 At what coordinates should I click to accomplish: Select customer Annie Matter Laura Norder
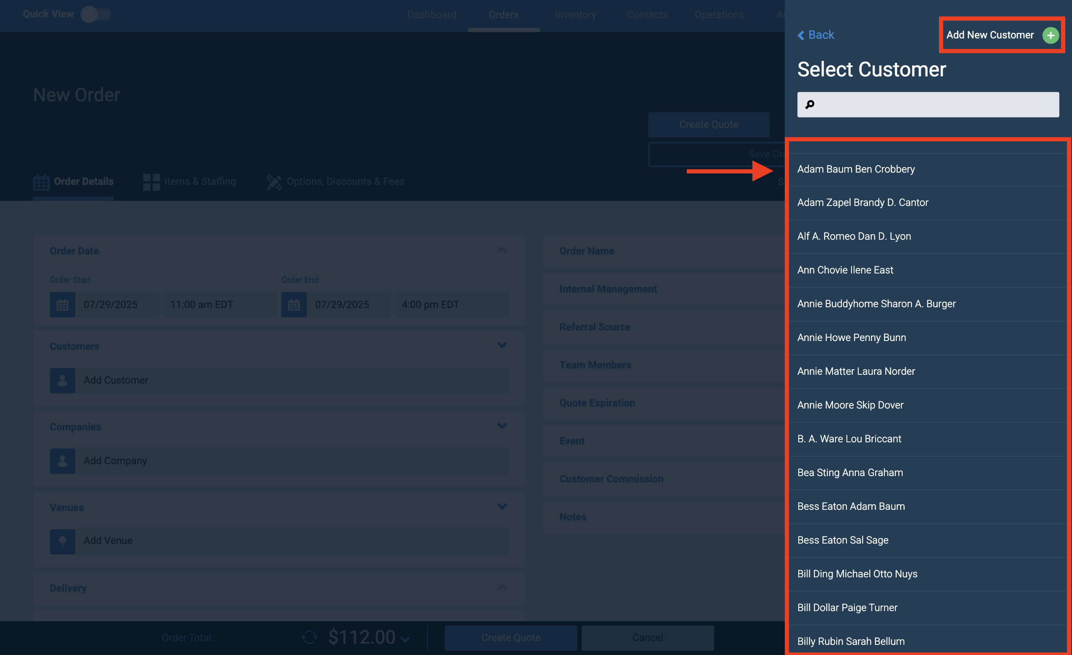[928, 372]
